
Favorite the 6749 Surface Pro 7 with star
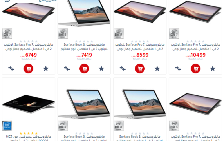tap(46, 69)
